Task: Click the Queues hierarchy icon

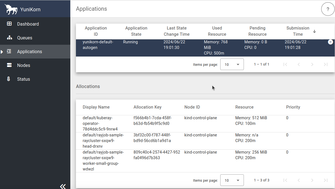Action: coord(9,38)
